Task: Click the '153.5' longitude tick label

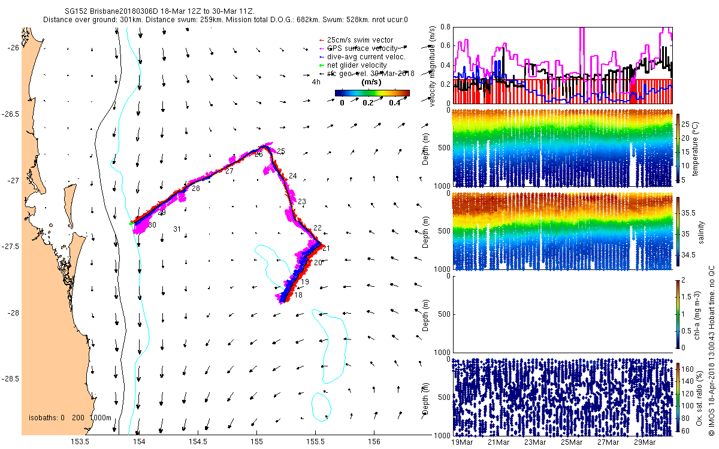Action: [x=80, y=442]
